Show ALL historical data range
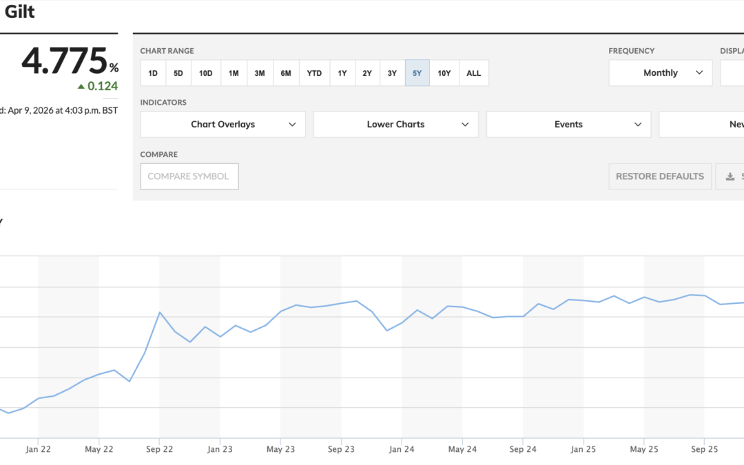 [474, 73]
